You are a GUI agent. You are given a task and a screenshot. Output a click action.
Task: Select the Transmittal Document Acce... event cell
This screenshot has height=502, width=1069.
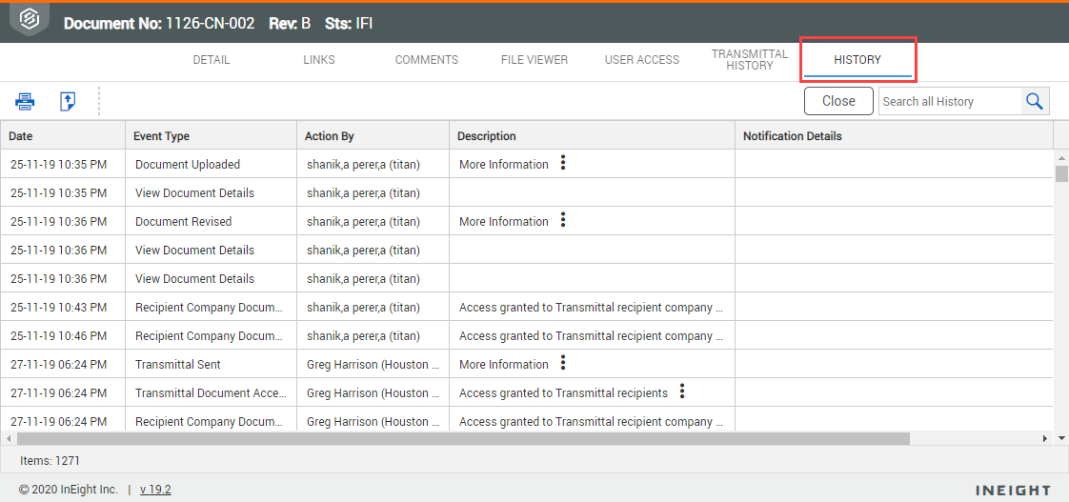212,392
